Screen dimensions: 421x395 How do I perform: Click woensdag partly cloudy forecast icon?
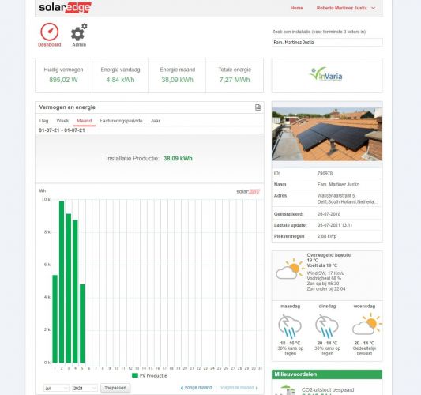click(366, 324)
